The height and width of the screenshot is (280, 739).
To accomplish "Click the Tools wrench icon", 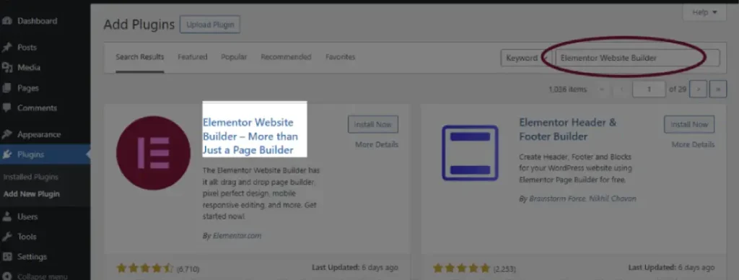I will tap(6, 237).
